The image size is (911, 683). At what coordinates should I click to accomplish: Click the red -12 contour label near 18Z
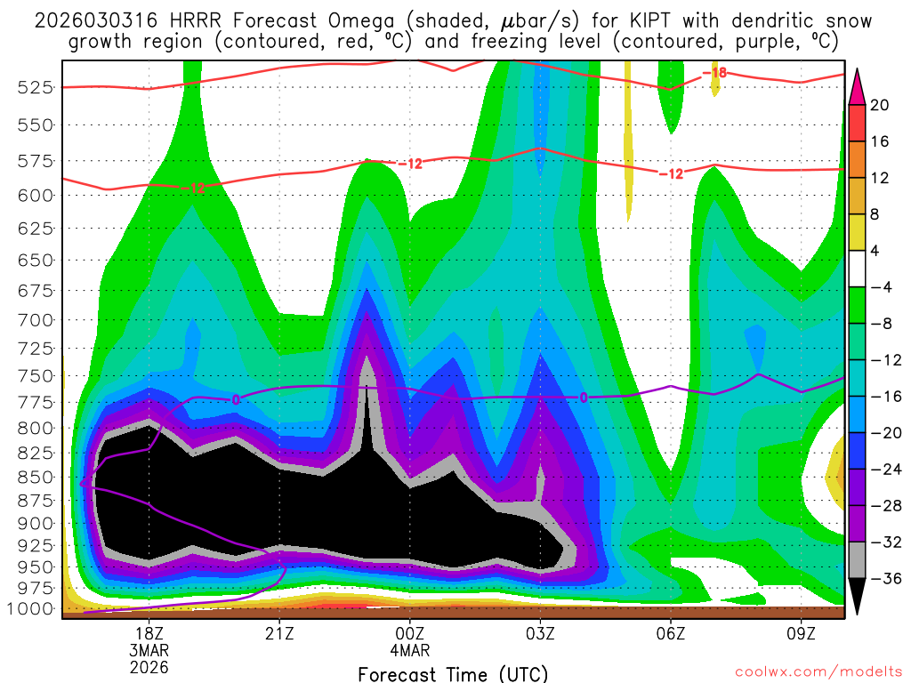[193, 189]
